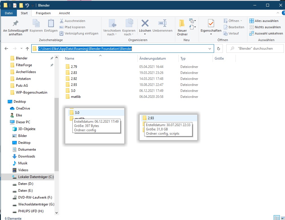Open recent locations dropdown arrow
This screenshot has height=220, width=285.
click(x=21, y=49)
